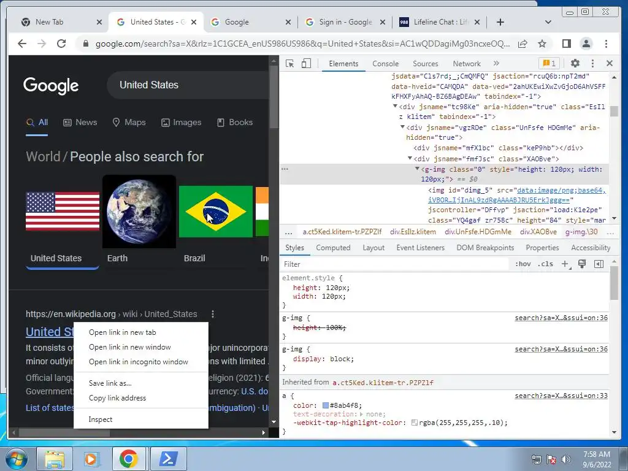Bookmark this page with the star icon
The height and width of the screenshot is (471, 628).
(x=542, y=44)
